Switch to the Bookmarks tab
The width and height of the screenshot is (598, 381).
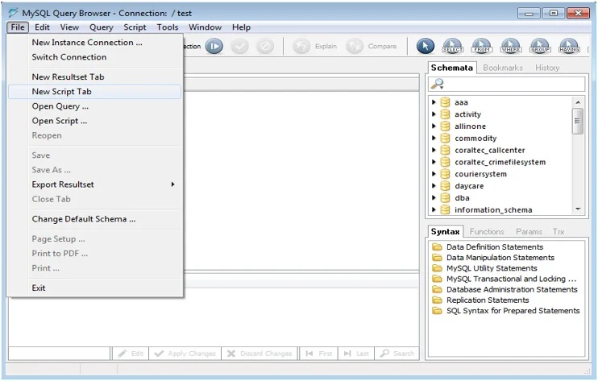click(x=503, y=68)
